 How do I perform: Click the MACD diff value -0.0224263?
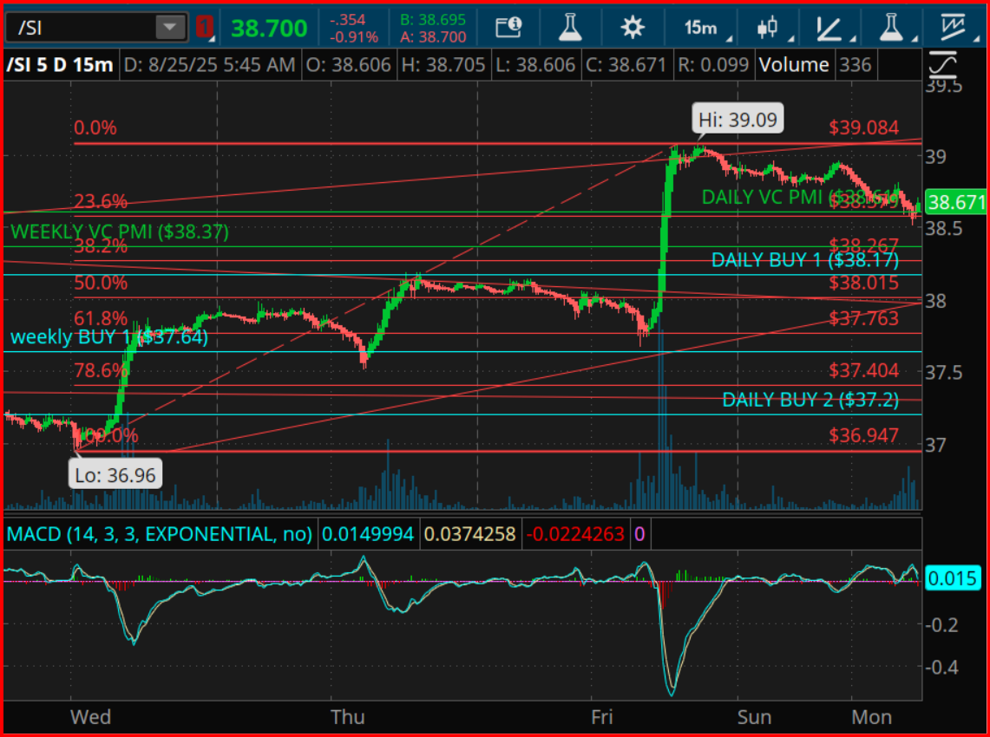tap(575, 534)
